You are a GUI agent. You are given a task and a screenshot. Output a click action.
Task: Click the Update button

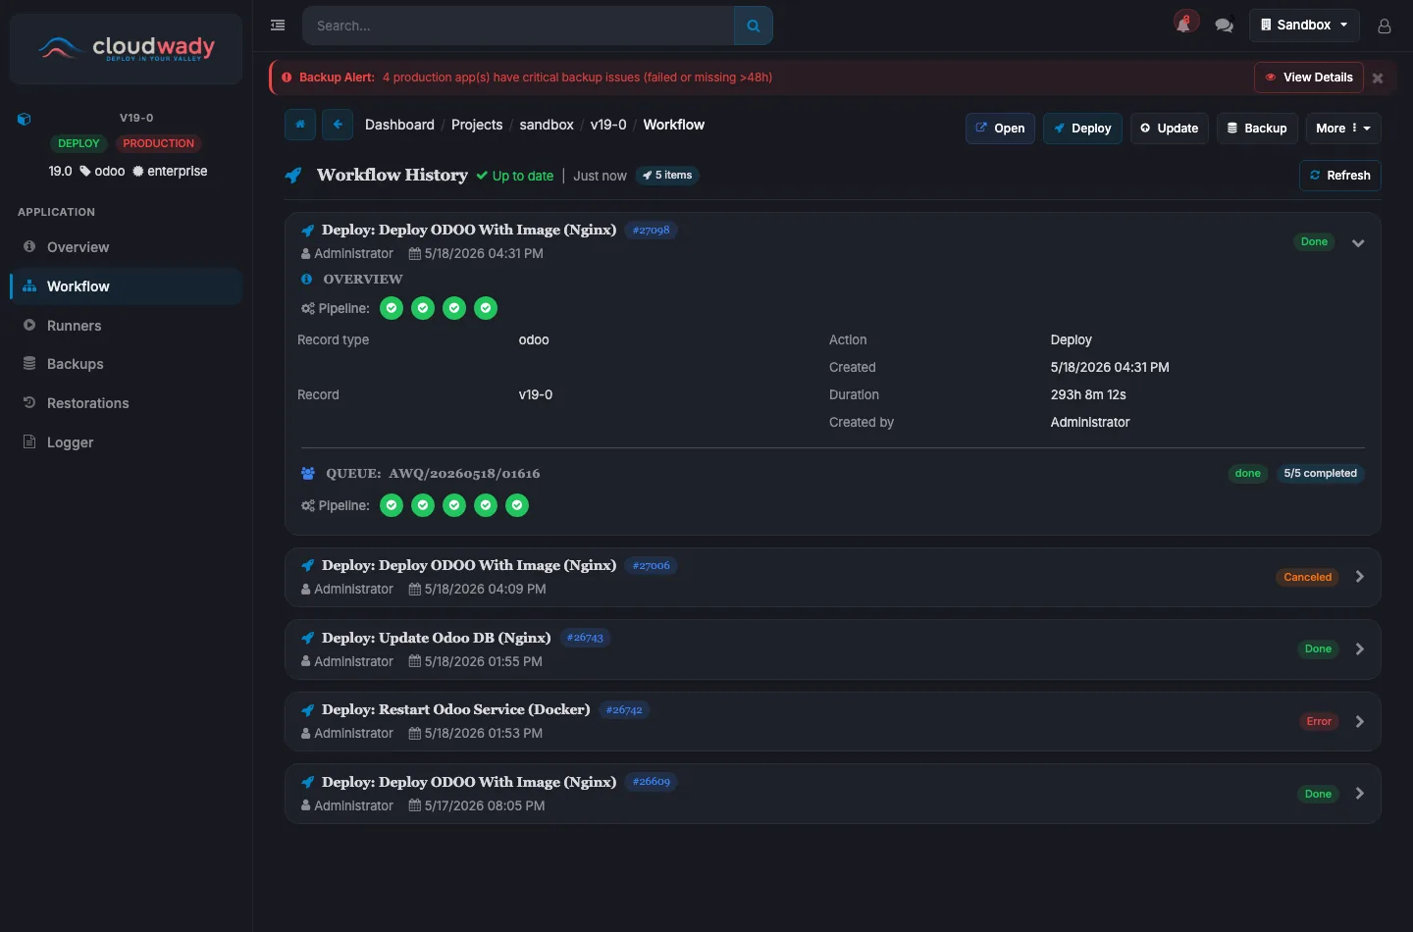[x=1170, y=129]
